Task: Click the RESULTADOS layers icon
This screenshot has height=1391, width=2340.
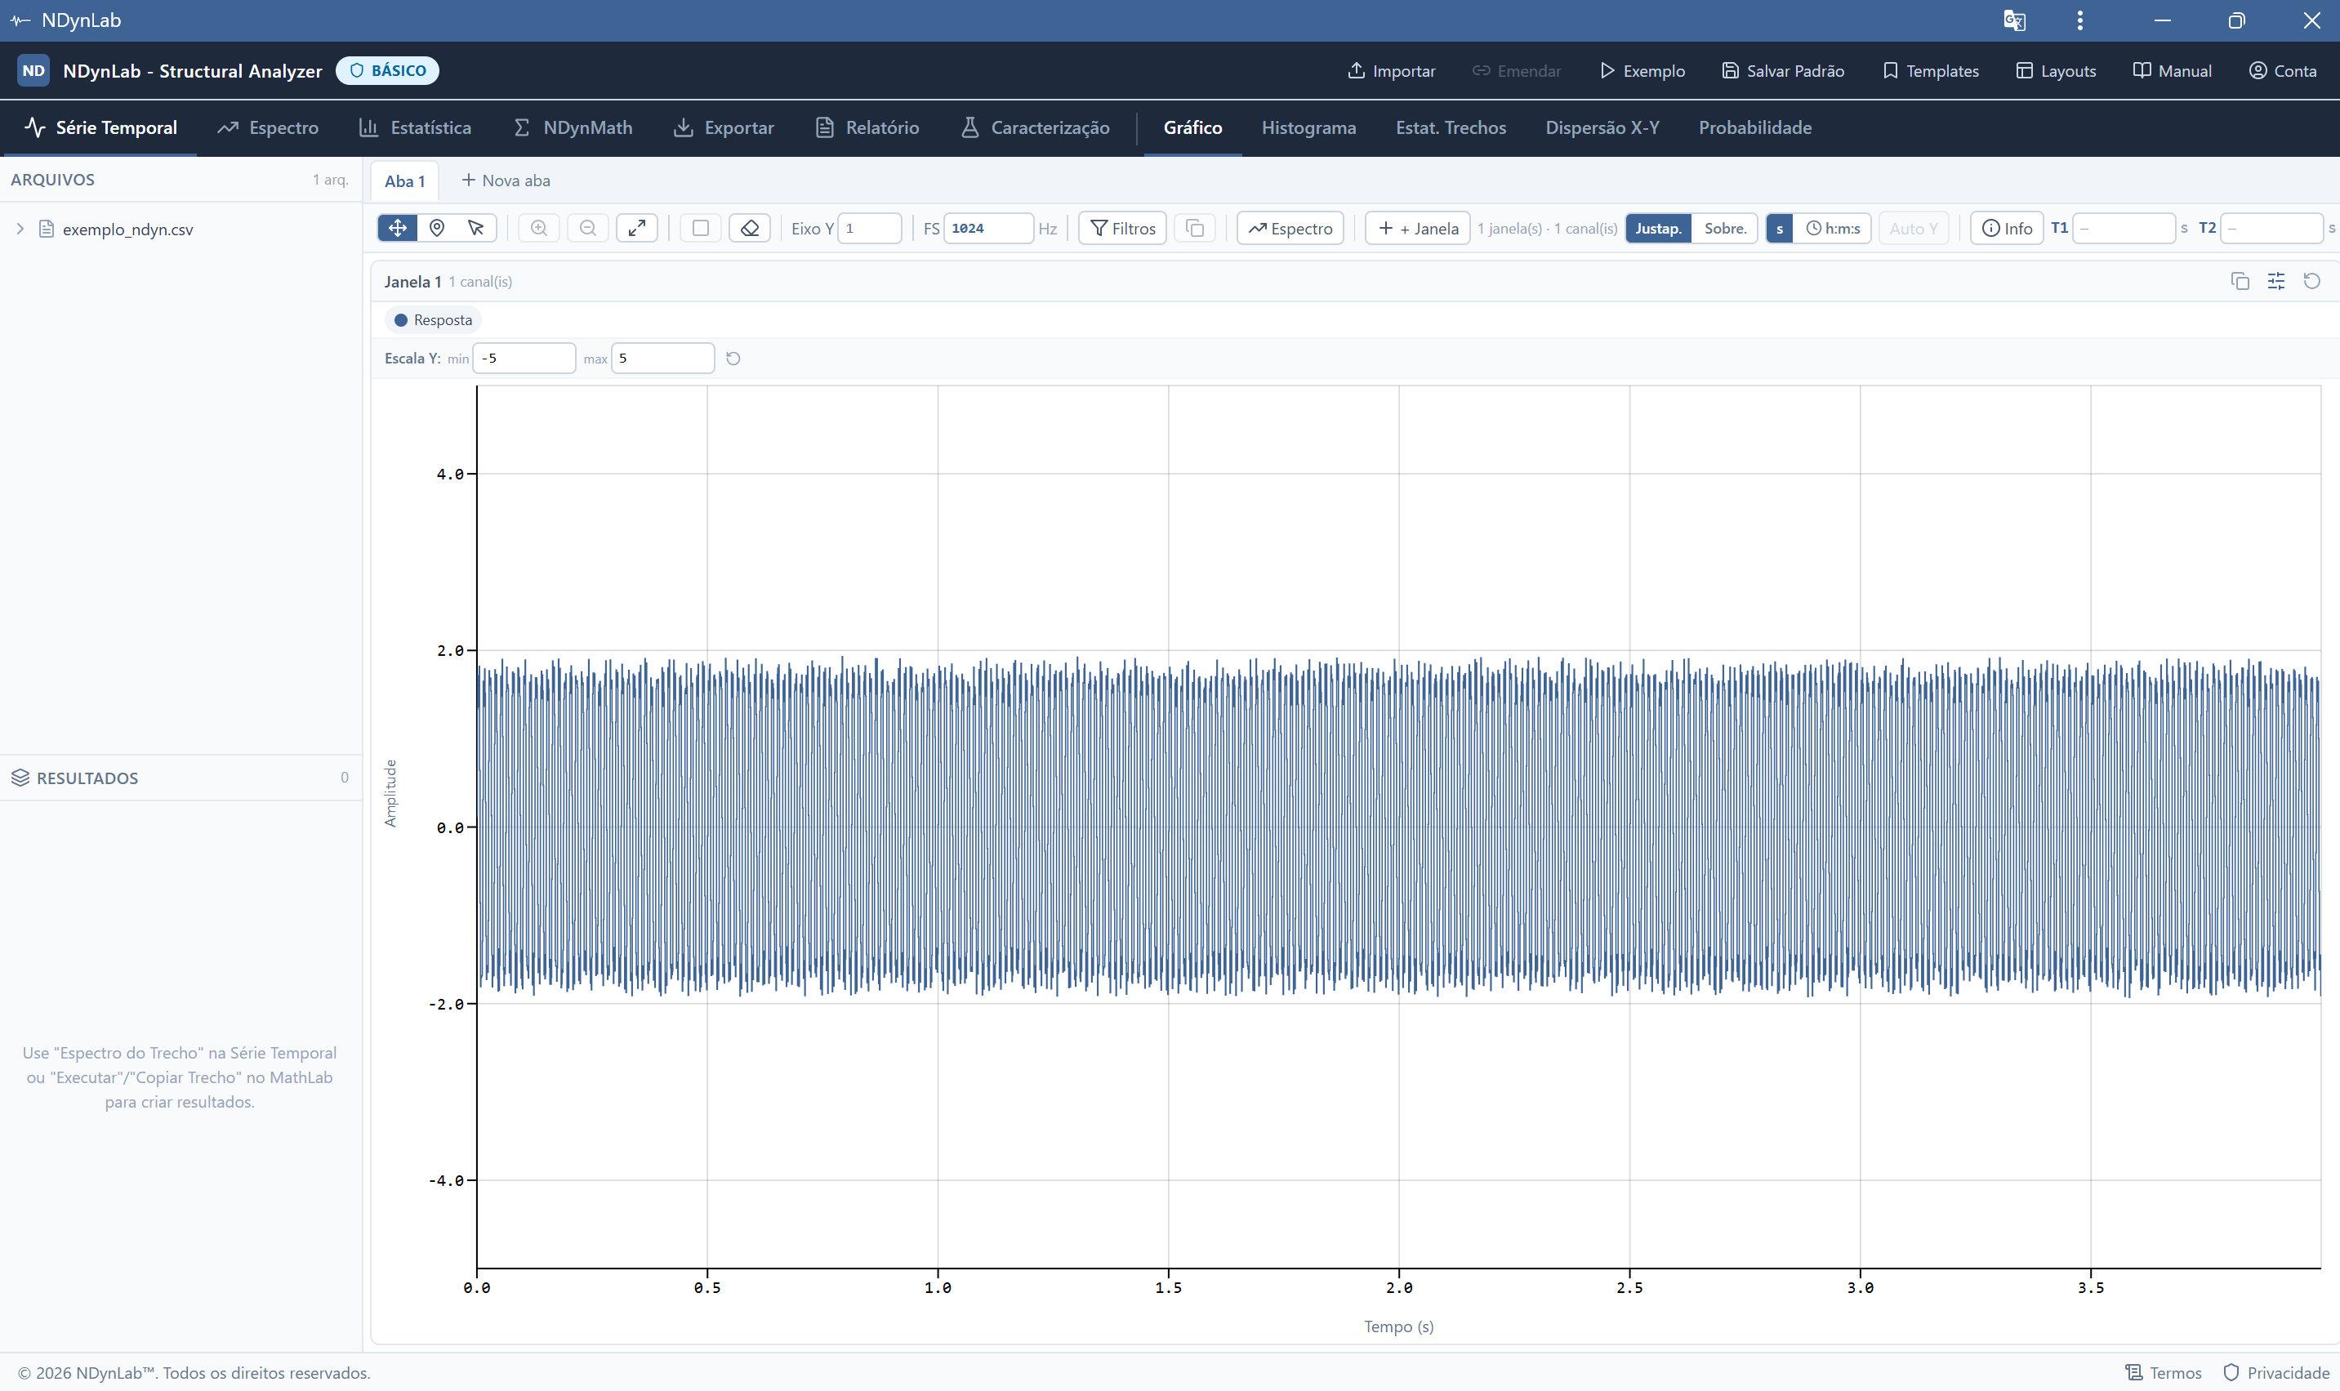Action: 20,778
